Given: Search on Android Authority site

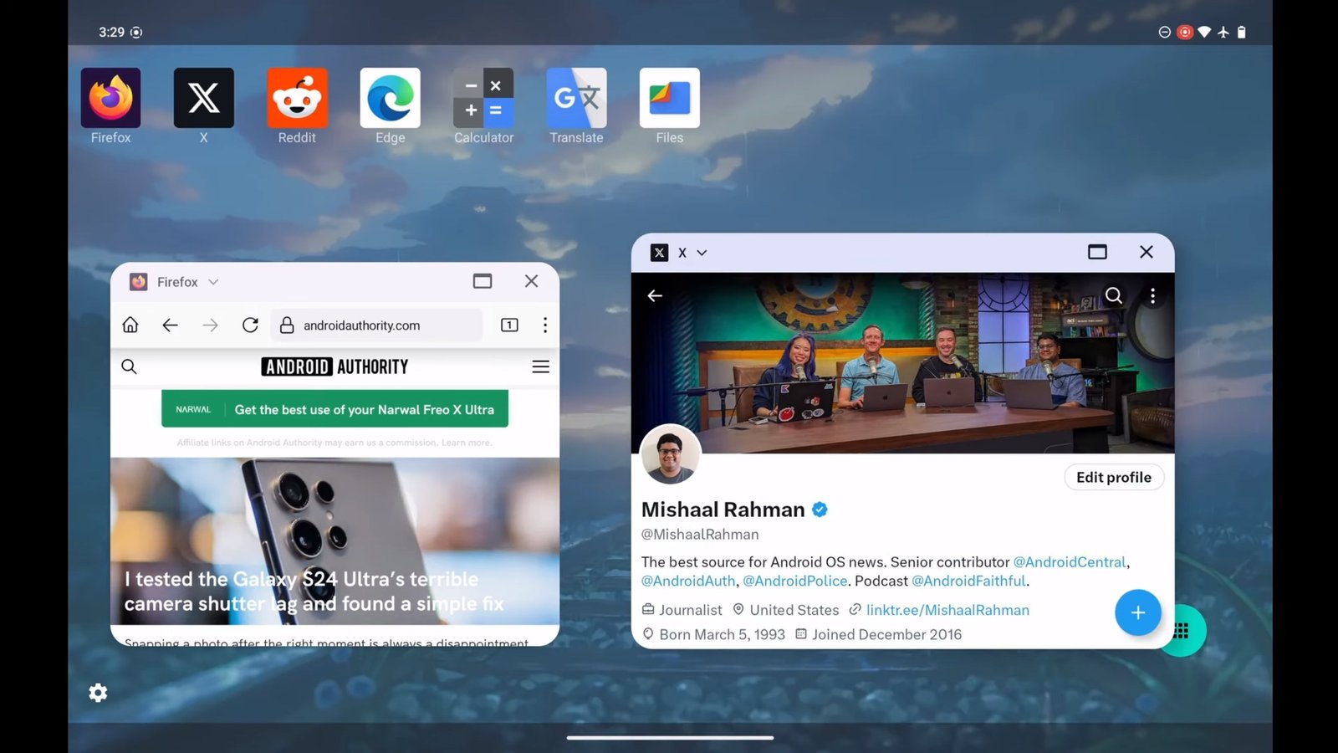Looking at the screenshot, I should click(x=129, y=366).
